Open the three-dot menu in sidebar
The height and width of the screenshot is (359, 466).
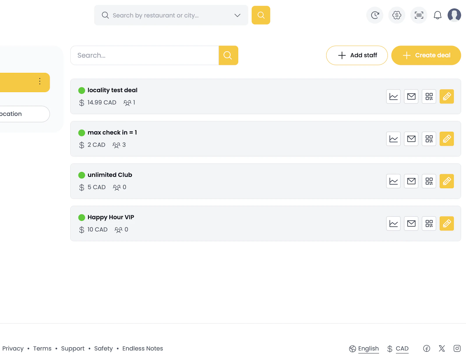click(40, 81)
